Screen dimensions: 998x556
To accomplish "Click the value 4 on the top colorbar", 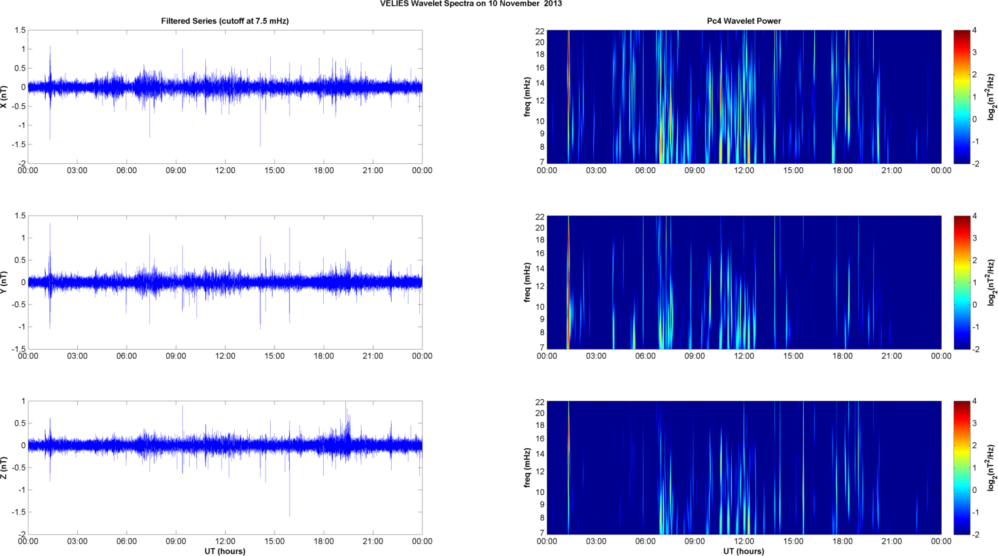I will click(974, 30).
